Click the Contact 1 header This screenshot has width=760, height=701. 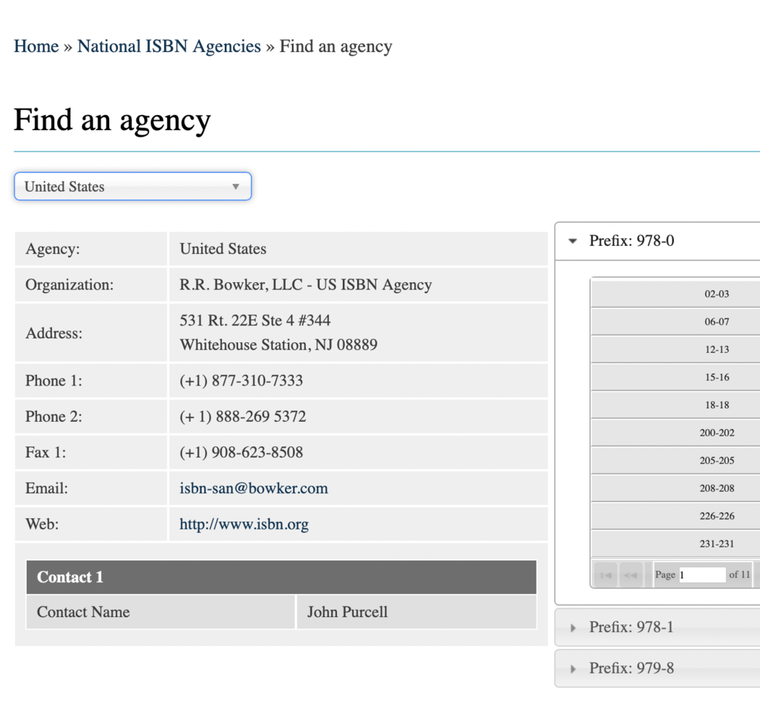click(281, 577)
